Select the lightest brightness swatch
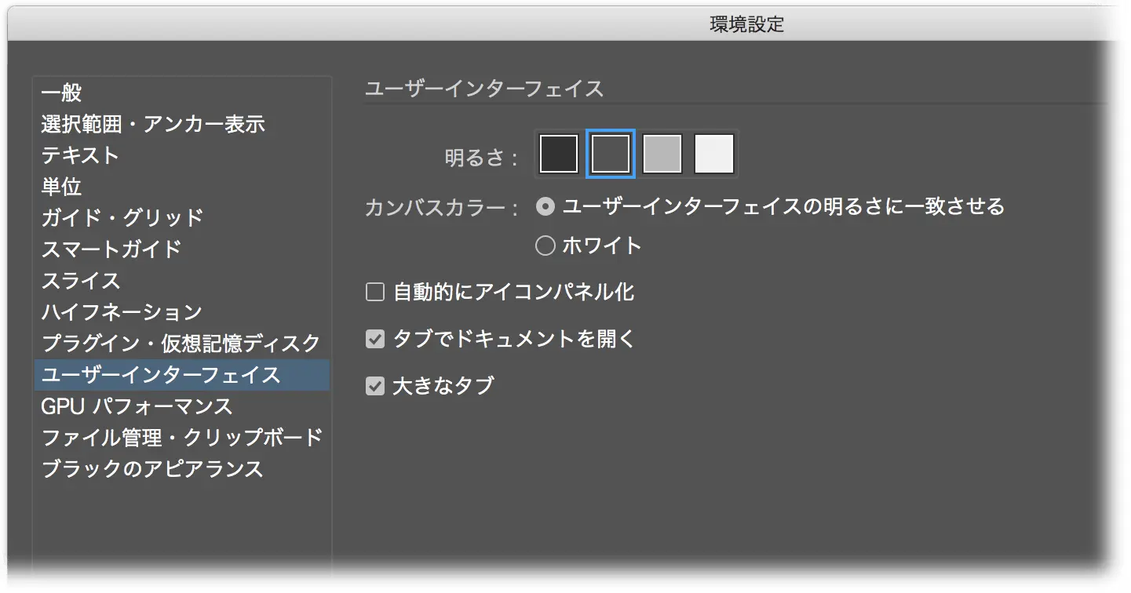Screen dimensions: 1131x593 [x=714, y=154]
